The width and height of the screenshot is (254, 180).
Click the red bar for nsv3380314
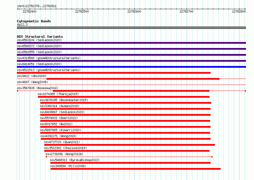125,109
